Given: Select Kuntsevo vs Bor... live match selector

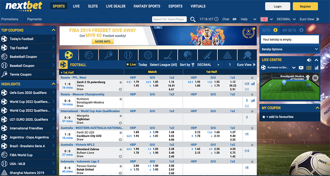Looking at the screenshot, I should (x=278, y=67).
